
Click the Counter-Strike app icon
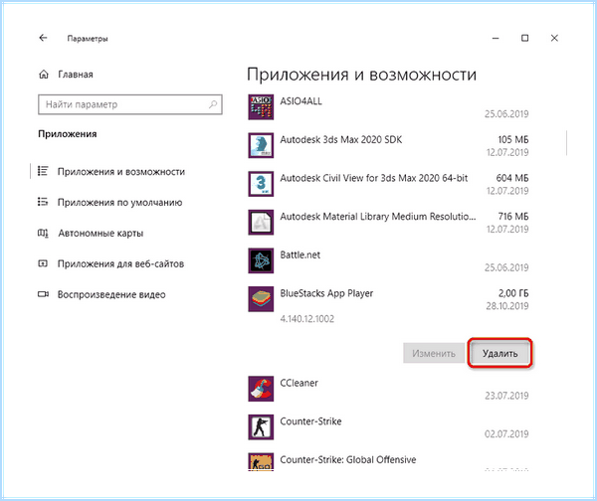pos(261,427)
